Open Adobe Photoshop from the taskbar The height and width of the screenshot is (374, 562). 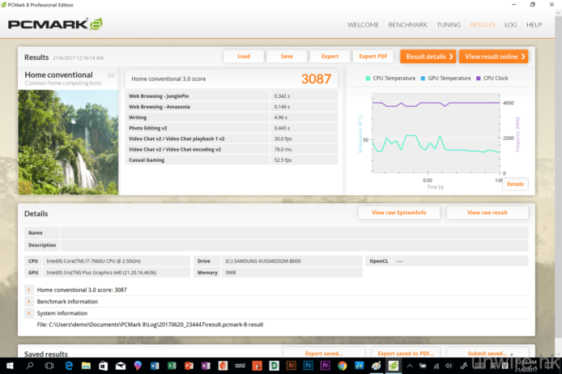point(308,366)
